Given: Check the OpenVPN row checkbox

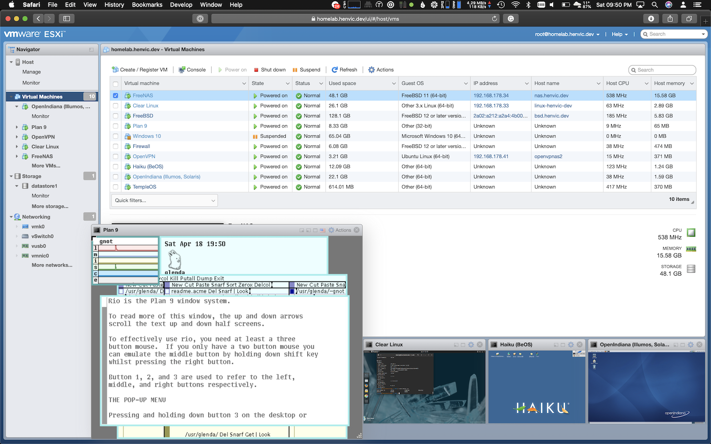Looking at the screenshot, I should point(116,157).
